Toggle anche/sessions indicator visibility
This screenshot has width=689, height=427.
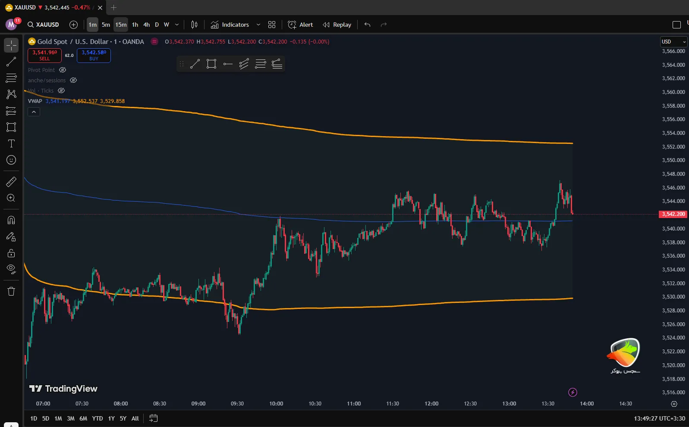(x=73, y=80)
